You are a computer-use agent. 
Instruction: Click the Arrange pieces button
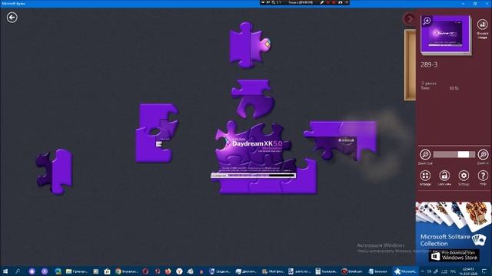[425, 176]
